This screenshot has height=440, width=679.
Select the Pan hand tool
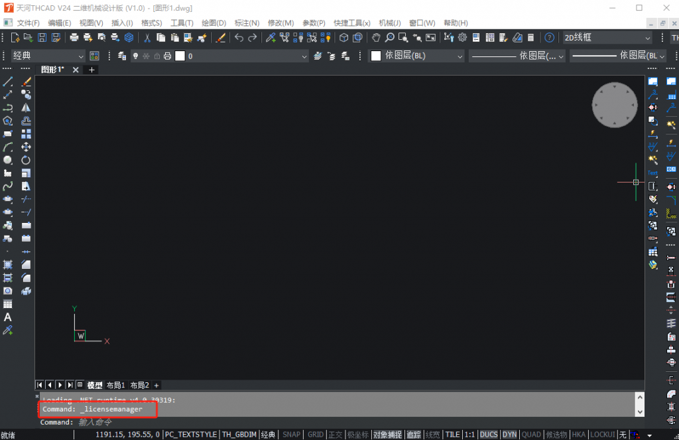[x=376, y=38]
